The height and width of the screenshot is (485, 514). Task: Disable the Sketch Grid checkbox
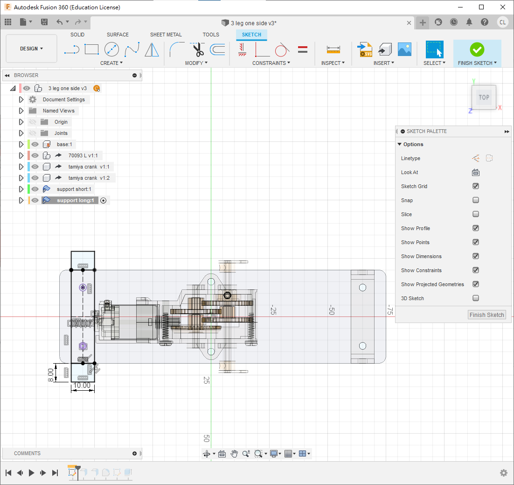475,186
